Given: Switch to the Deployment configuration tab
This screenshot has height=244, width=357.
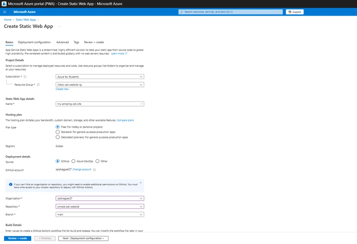Looking at the screenshot, I should (x=34, y=42).
